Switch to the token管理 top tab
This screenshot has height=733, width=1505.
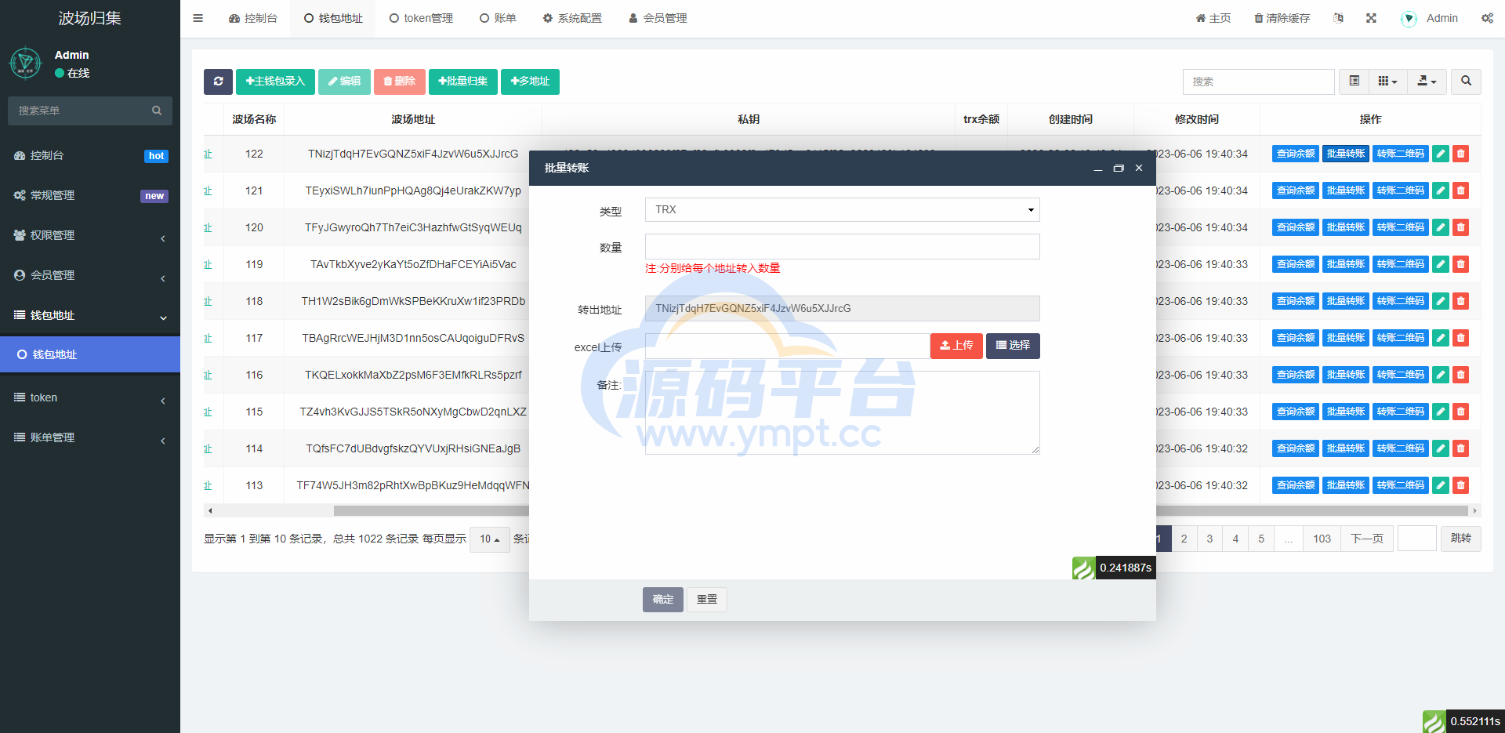[421, 18]
